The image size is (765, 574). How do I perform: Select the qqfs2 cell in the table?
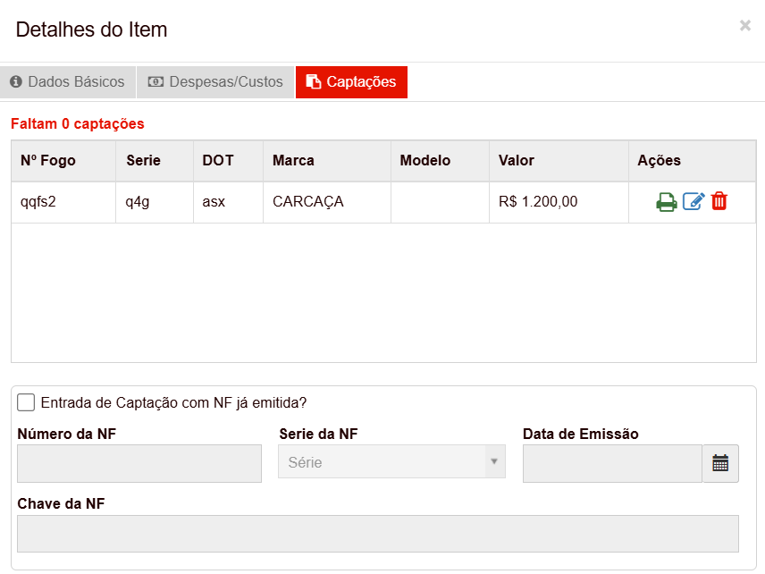click(63, 202)
